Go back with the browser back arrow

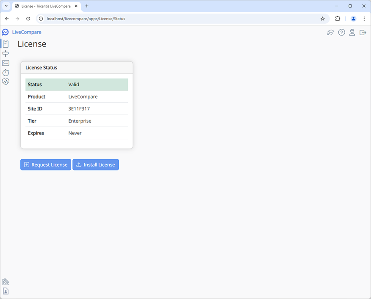7,19
